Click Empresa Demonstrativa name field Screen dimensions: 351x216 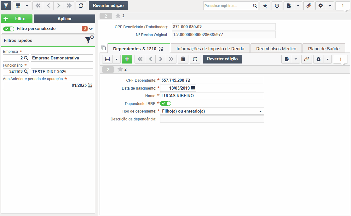(x=62, y=58)
